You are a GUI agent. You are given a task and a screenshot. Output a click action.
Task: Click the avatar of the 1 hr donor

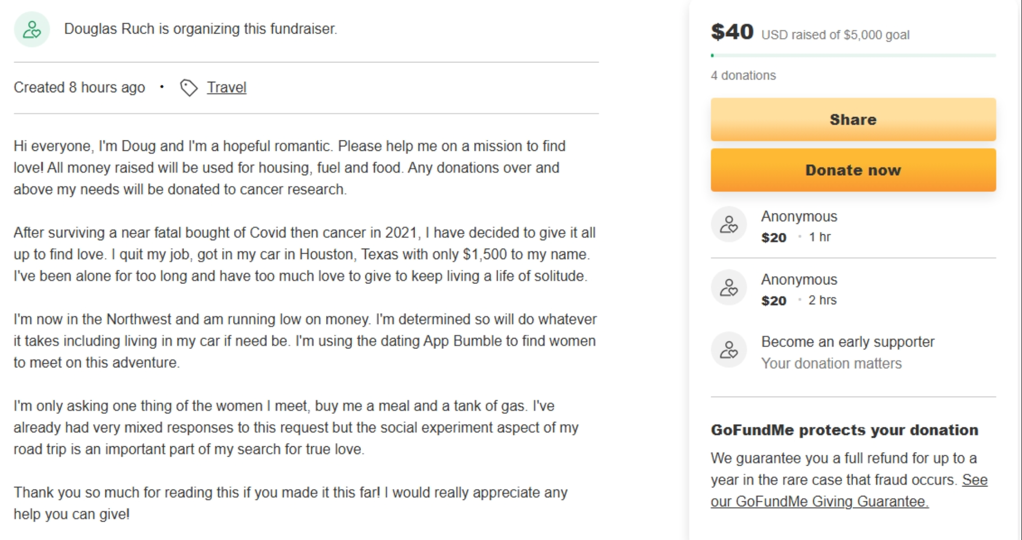click(x=729, y=224)
